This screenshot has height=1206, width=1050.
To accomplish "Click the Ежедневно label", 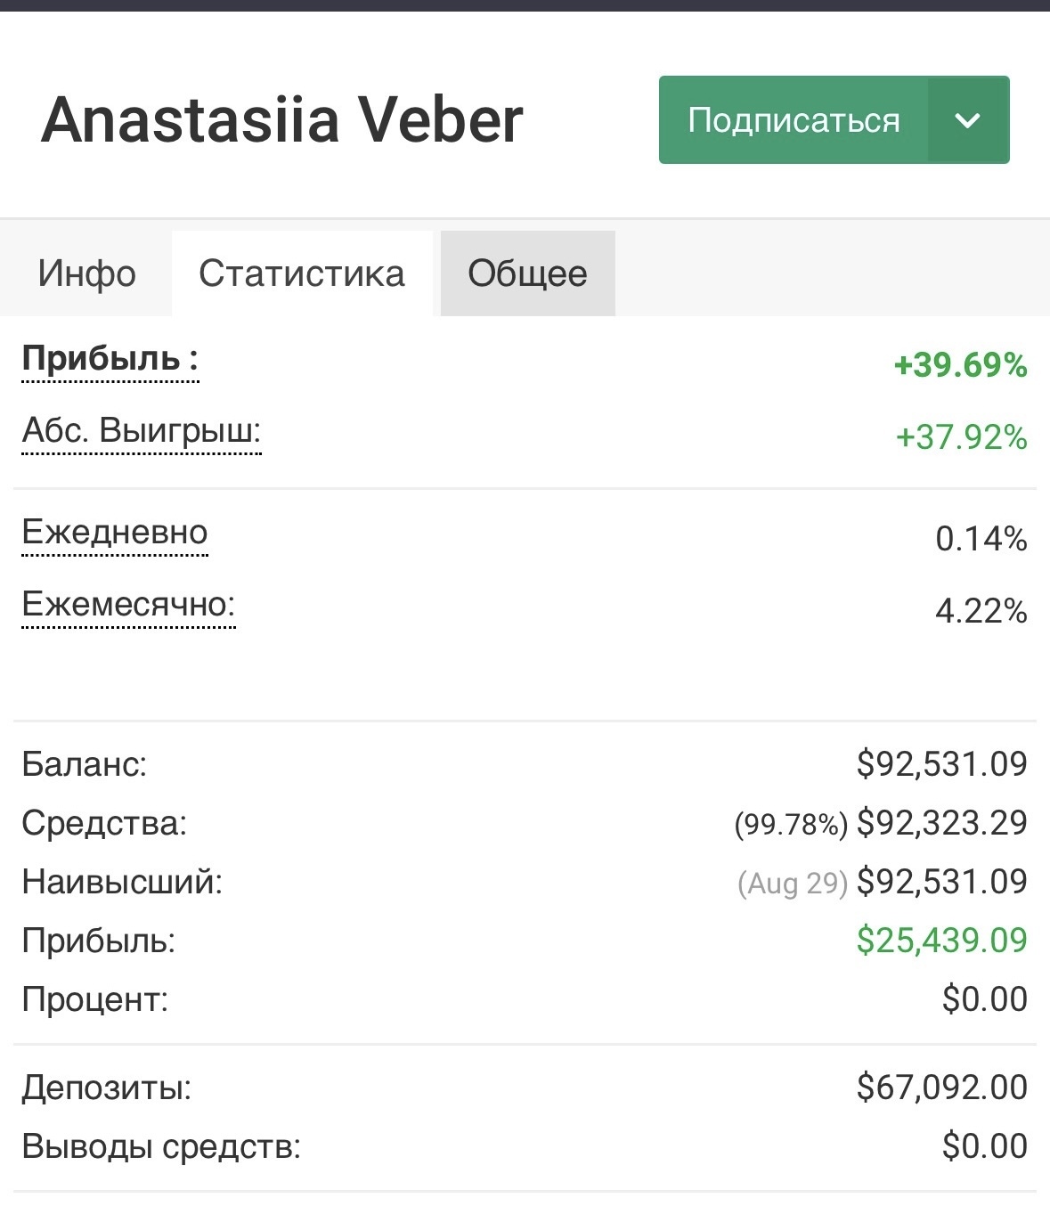I will pyautogui.click(x=114, y=533).
